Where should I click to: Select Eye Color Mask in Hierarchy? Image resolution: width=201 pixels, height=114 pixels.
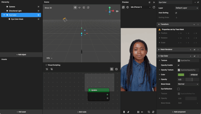[x=17, y=19]
